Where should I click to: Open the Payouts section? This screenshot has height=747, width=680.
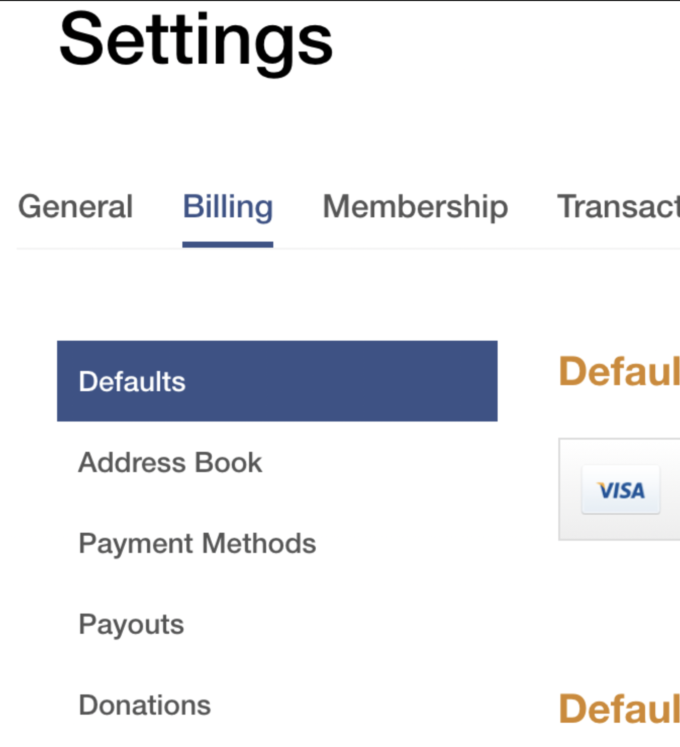(131, 624)
